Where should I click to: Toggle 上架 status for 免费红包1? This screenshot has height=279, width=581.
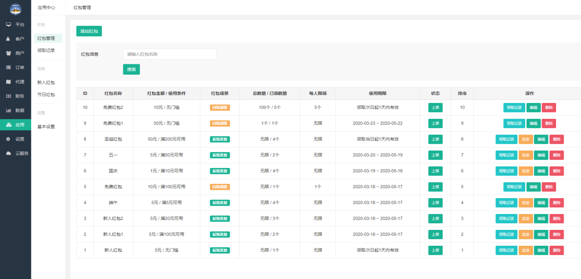tap(435, 123)
